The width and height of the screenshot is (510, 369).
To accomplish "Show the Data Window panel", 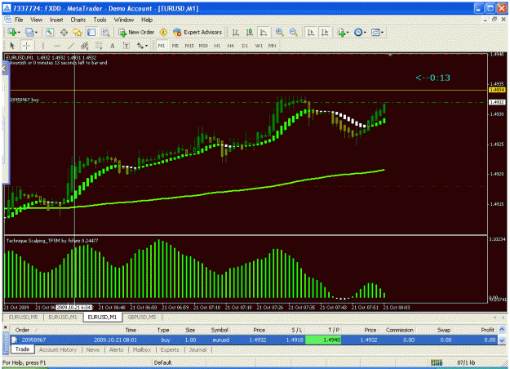I will [64, 32].
